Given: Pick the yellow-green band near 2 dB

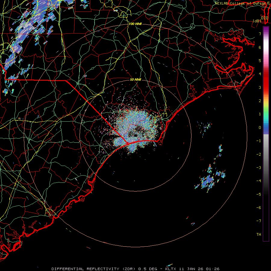Looking at the screenshot, I should click(x=266, y=104).
